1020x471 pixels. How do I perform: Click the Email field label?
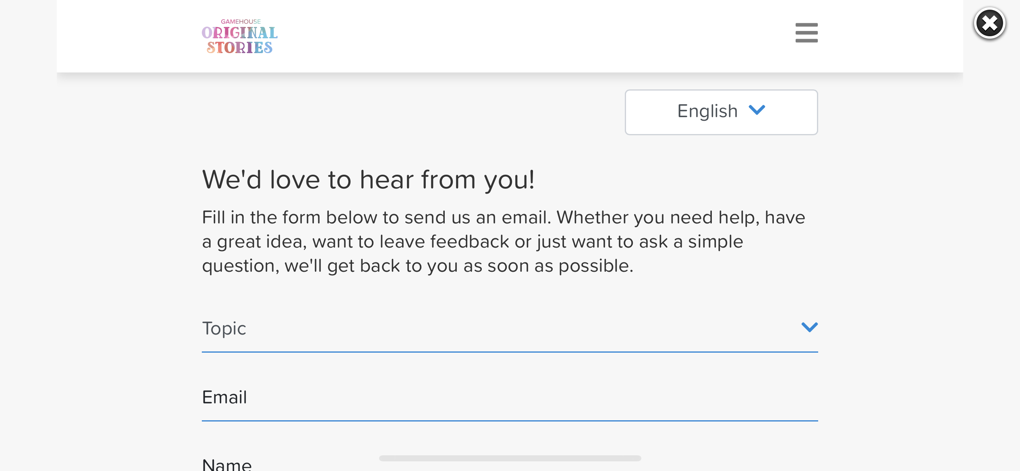click(224, 398)
